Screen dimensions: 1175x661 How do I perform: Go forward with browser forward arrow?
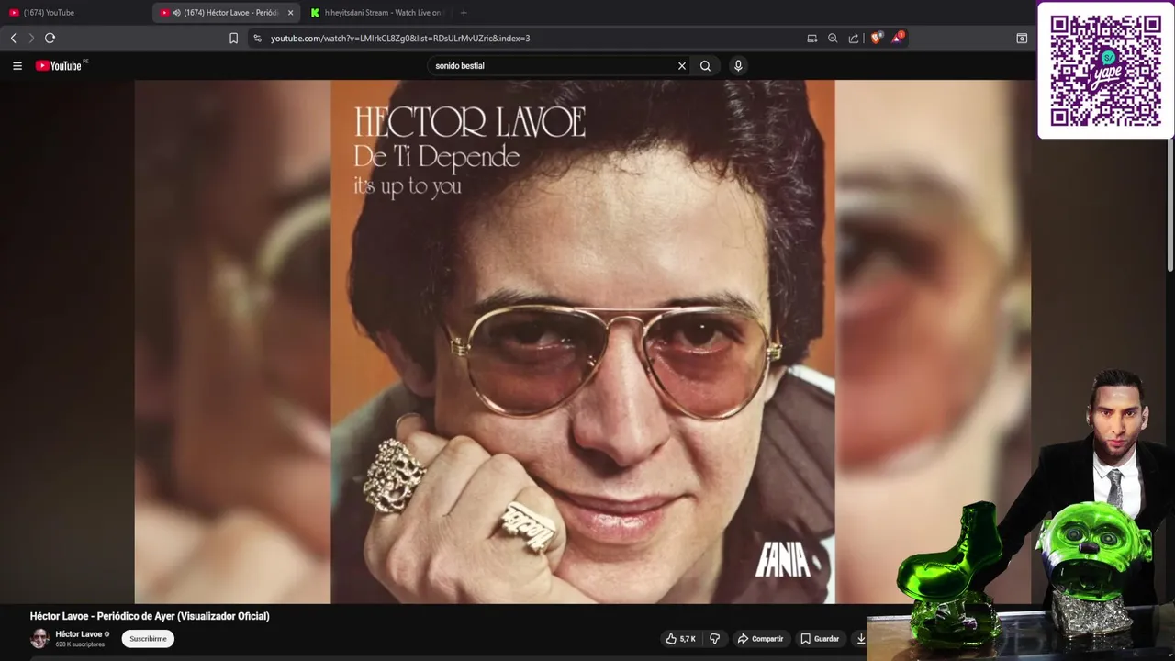(30, 38)
